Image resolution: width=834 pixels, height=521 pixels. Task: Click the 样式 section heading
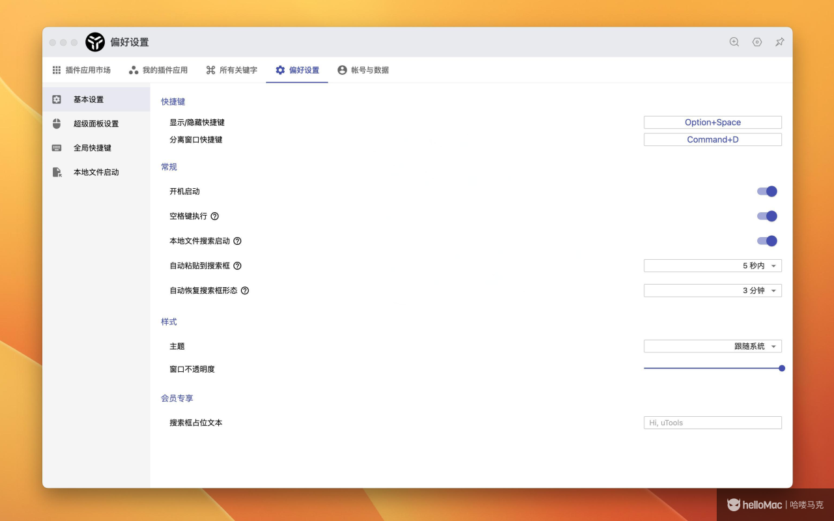169,322
